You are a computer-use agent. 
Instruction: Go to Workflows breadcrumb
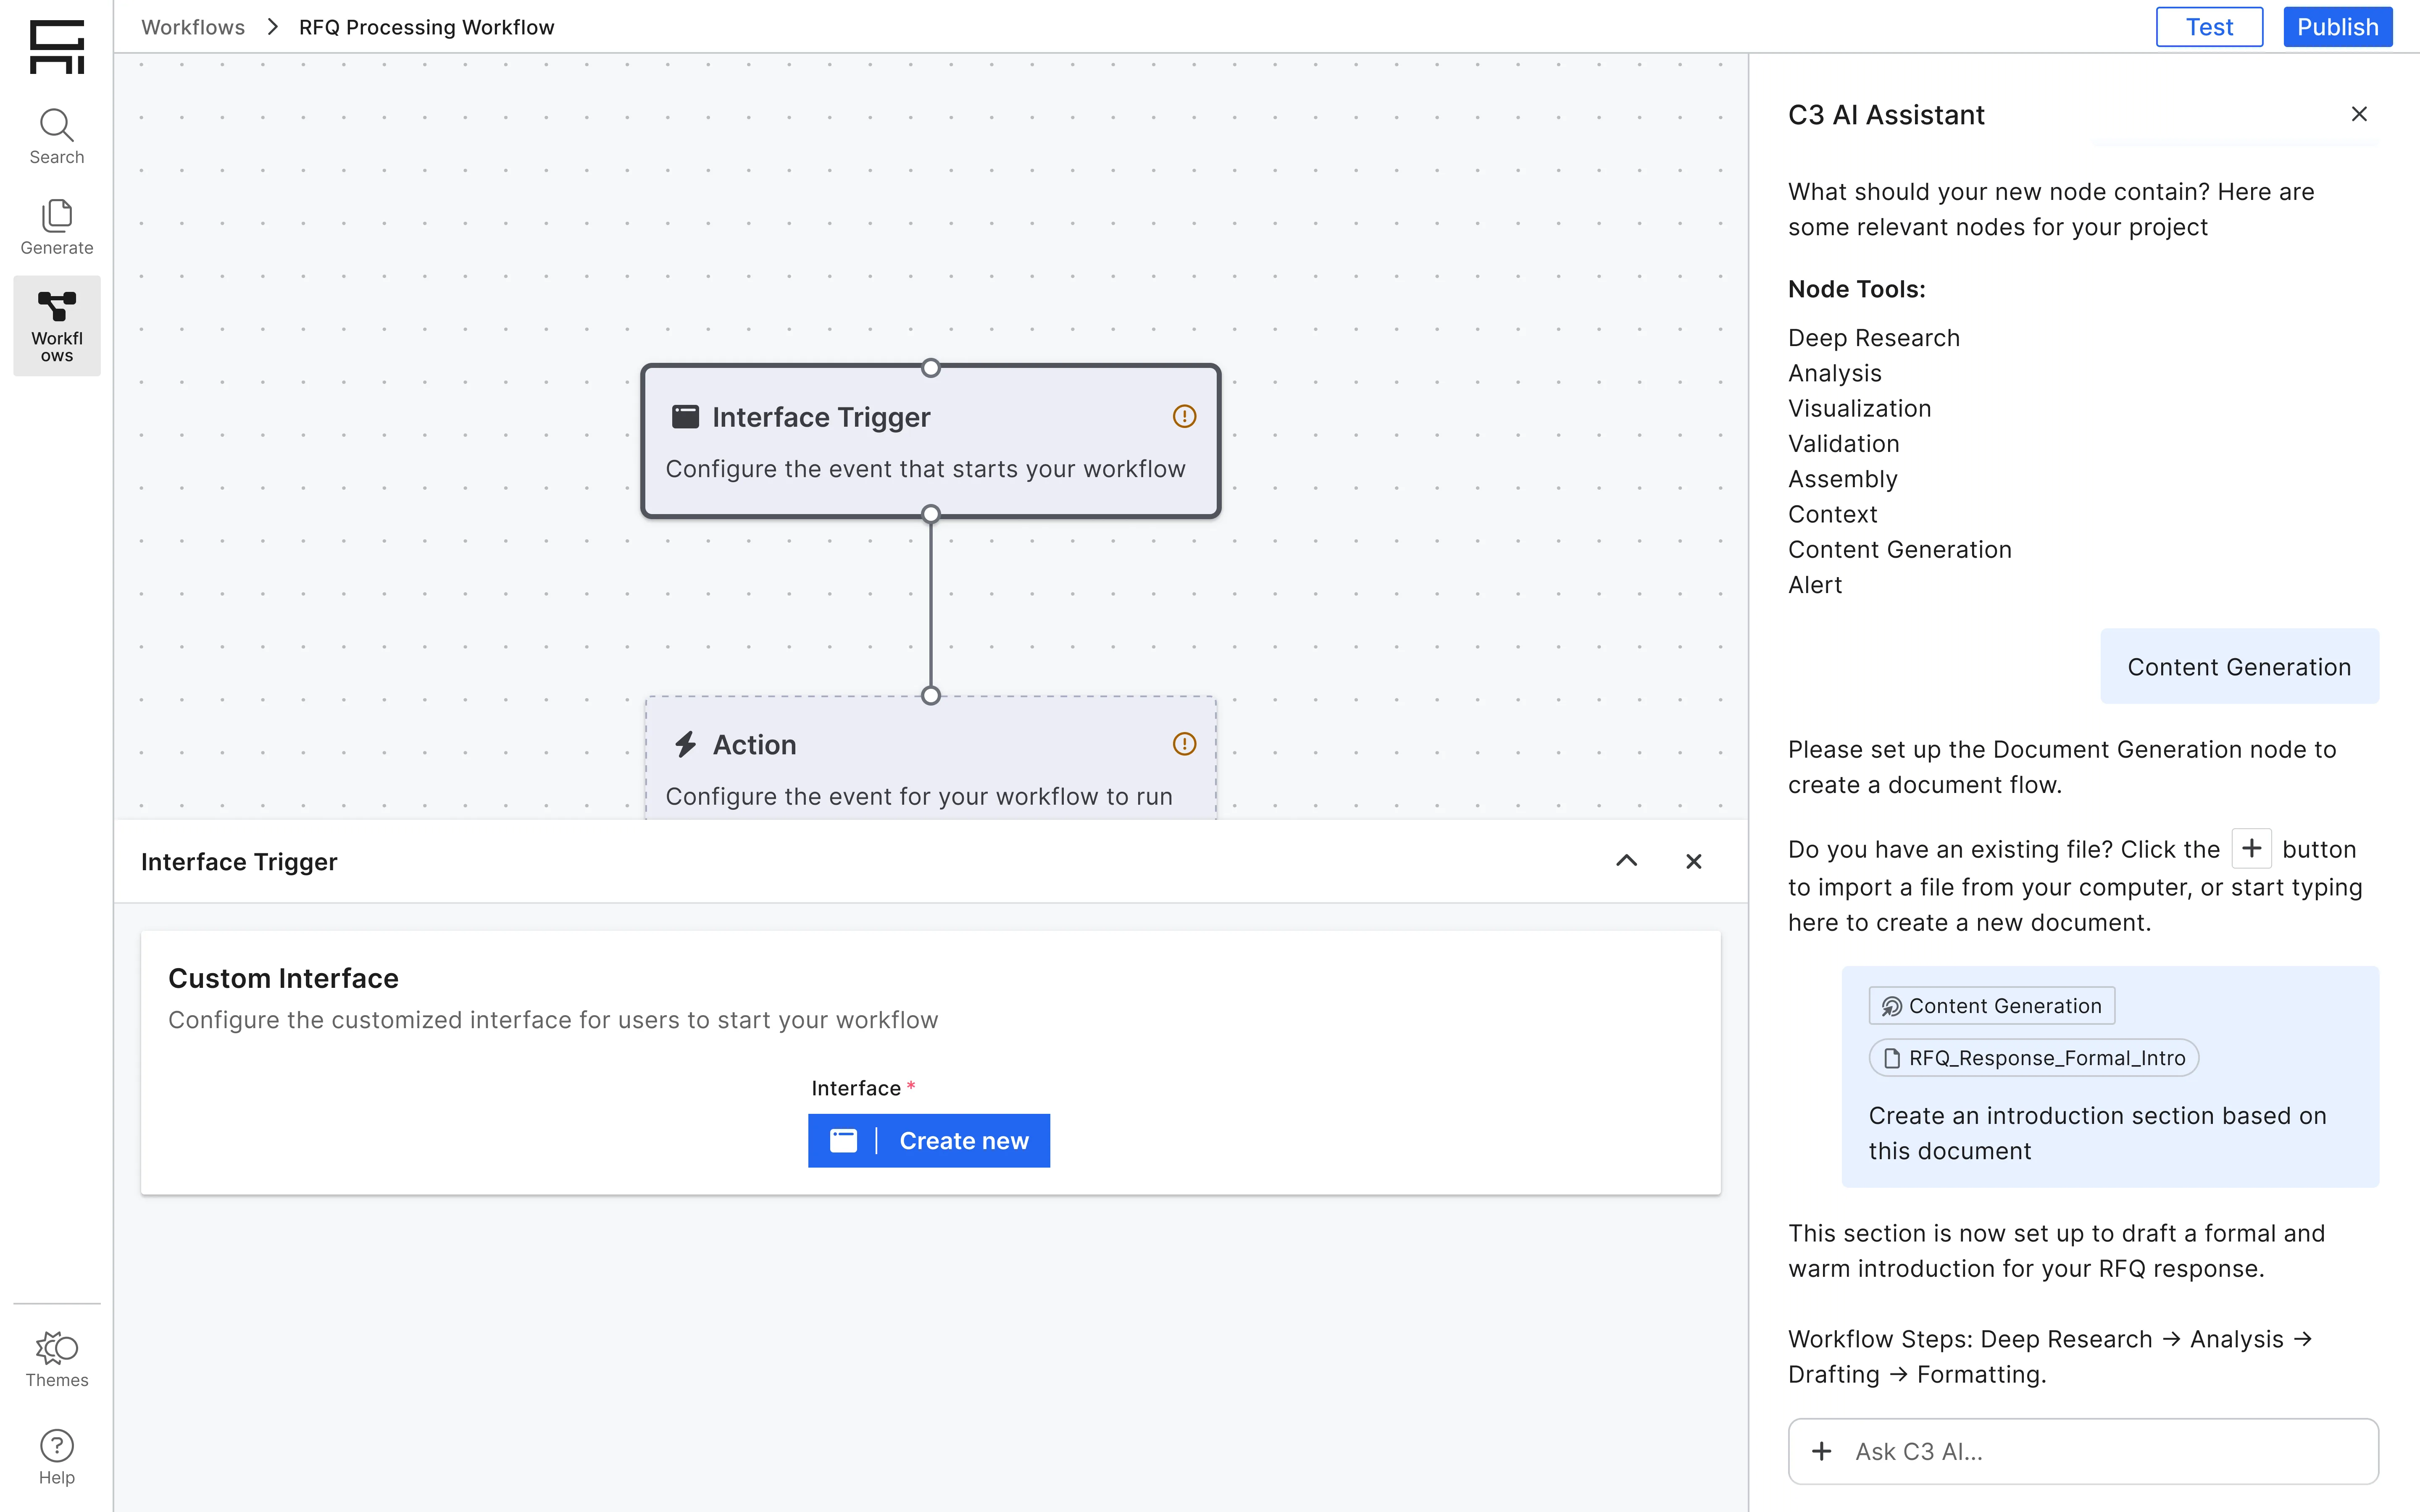193,27
